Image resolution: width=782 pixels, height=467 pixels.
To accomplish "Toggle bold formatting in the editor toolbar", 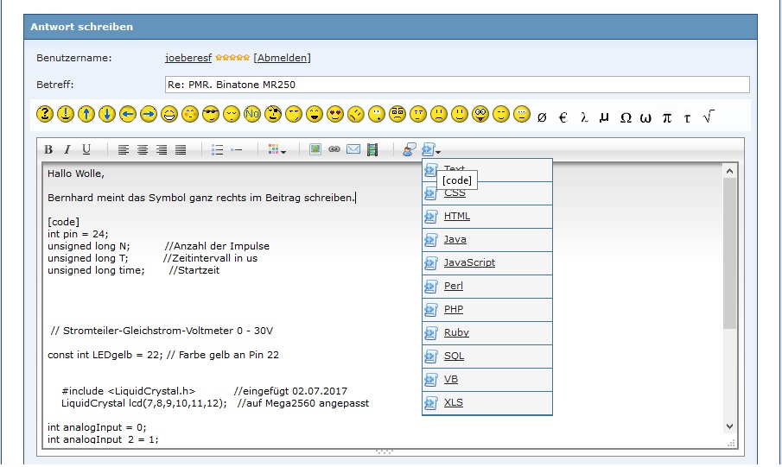I will pyautogui.click(x=49, y=150).
